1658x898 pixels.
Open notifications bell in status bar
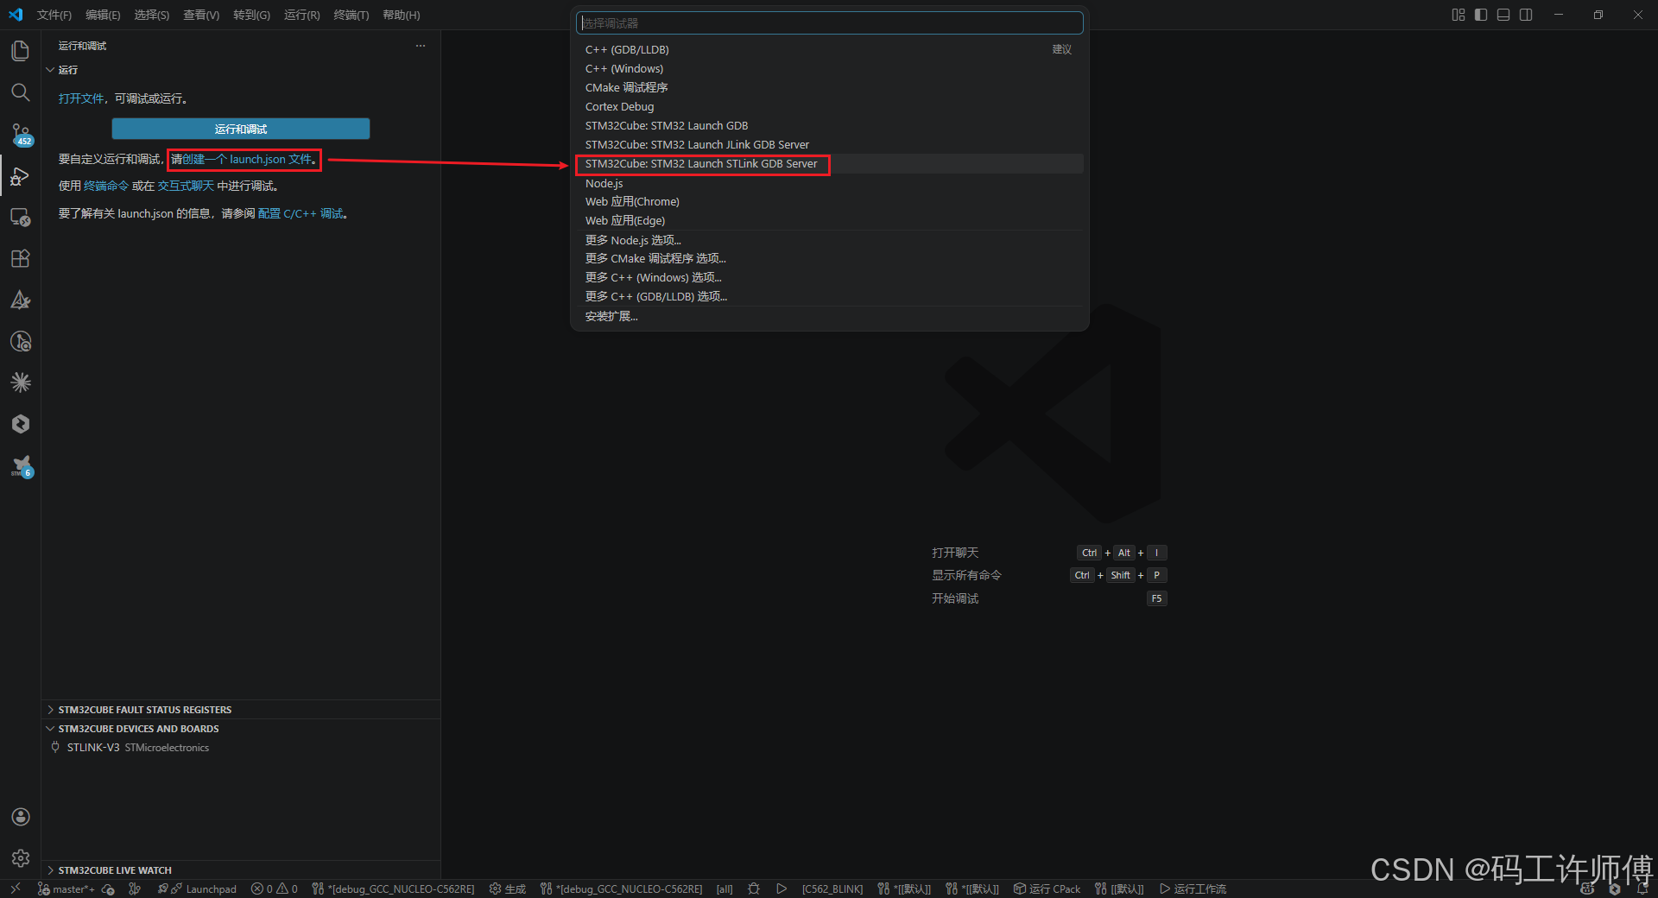tap(1643, 889)
